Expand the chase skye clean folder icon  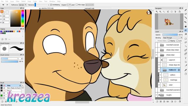coord(162,50)
